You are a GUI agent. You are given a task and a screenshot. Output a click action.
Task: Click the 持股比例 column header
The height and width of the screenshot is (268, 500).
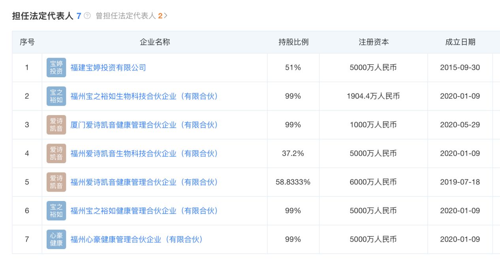(x=293, y=42)
